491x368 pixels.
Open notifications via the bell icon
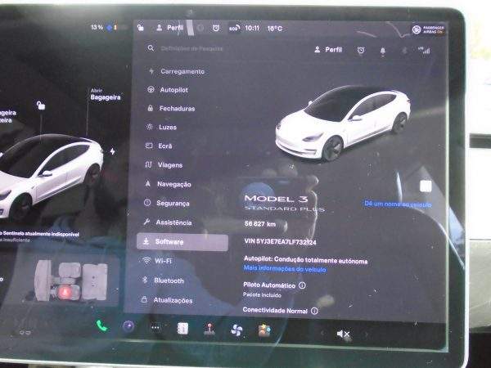point(383,51)
